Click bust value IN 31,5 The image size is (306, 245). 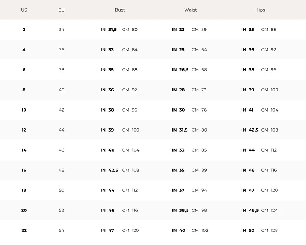coord(109,30)
